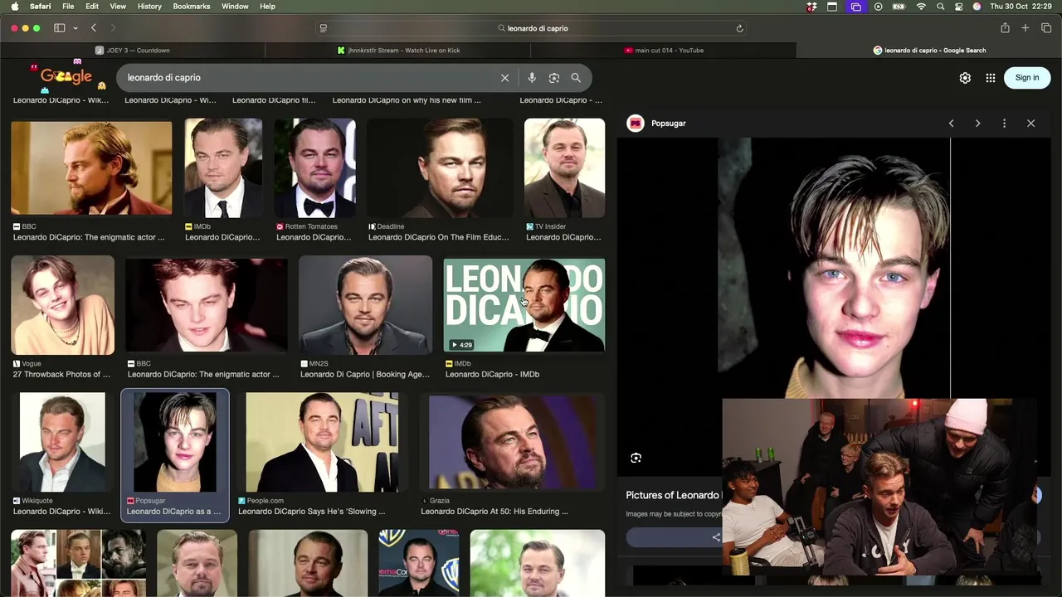Open the Popsugar source icon in preview header
Image resolution: width=1062 pixels, height=597 pixels.
pos(636,124)
